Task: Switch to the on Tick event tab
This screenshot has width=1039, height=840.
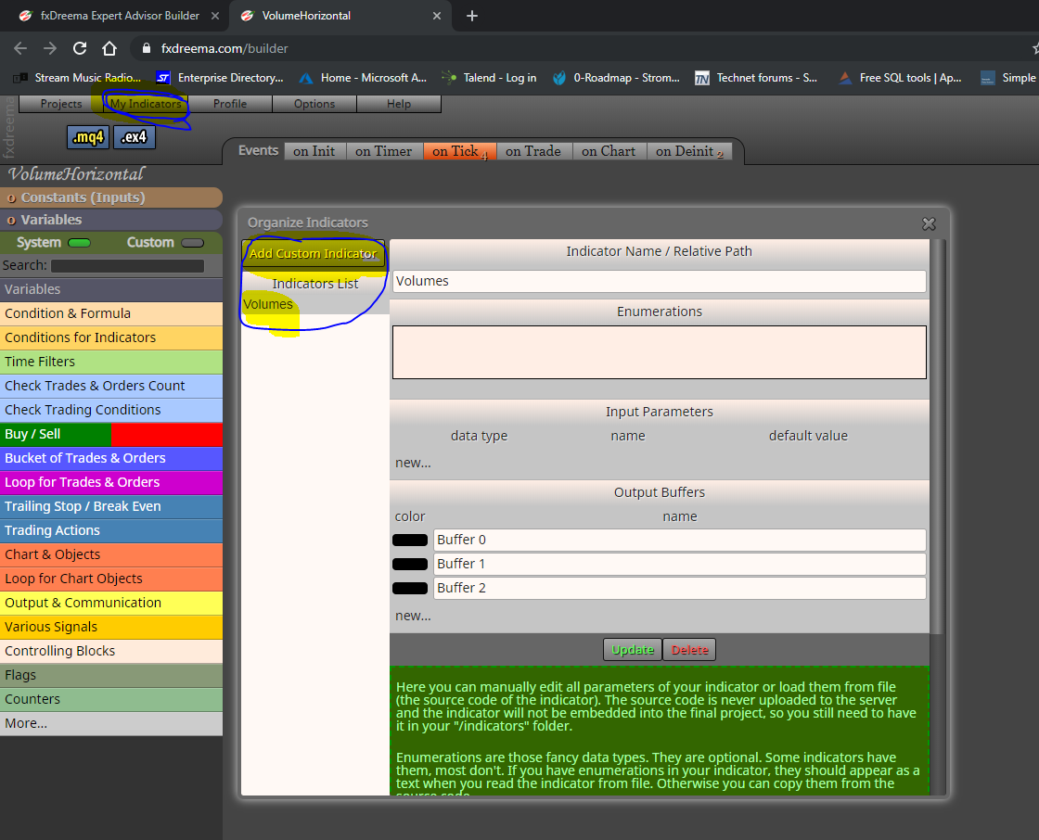Action: (x=460, y=152)
